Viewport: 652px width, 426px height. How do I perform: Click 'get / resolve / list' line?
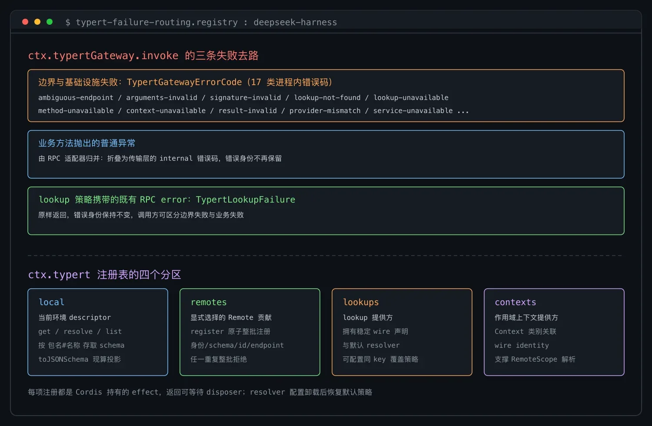(80, 332)
